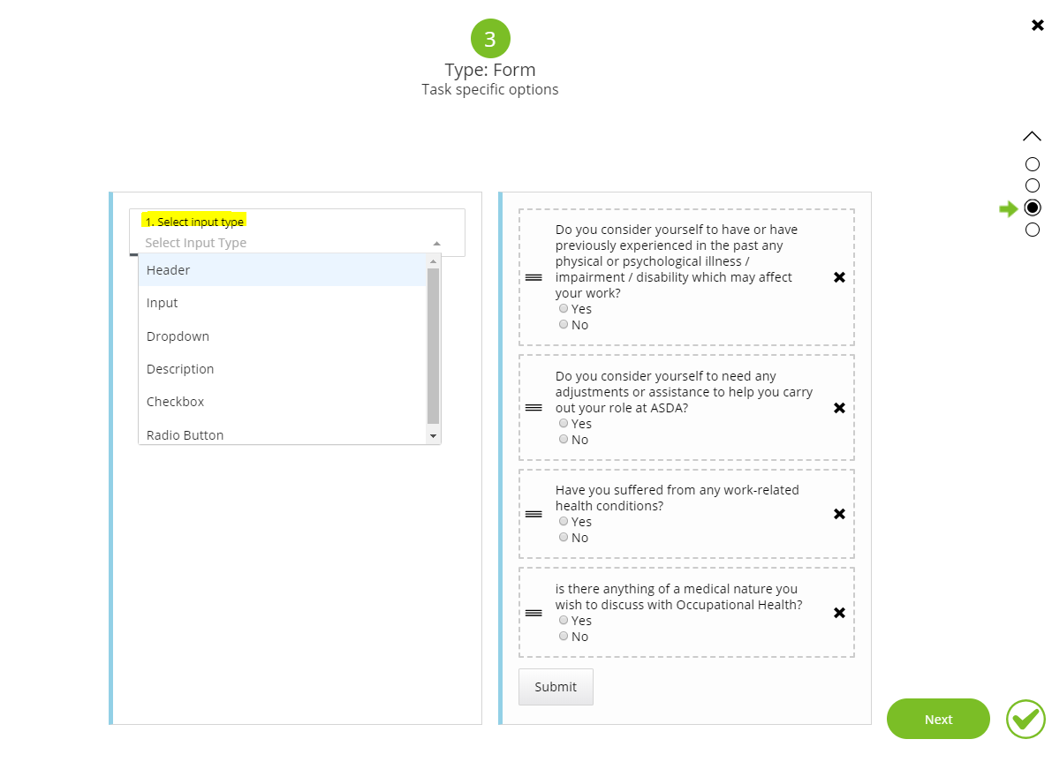This screenshot has width=1052, height=762.
Task: Delete the physical or psychological illness question
Action: click(x=839, y=277)
